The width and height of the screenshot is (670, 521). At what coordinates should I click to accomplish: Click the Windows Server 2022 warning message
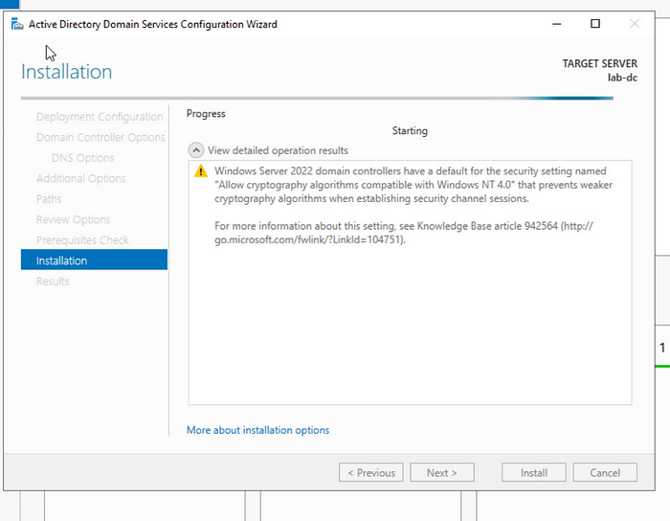413,185
